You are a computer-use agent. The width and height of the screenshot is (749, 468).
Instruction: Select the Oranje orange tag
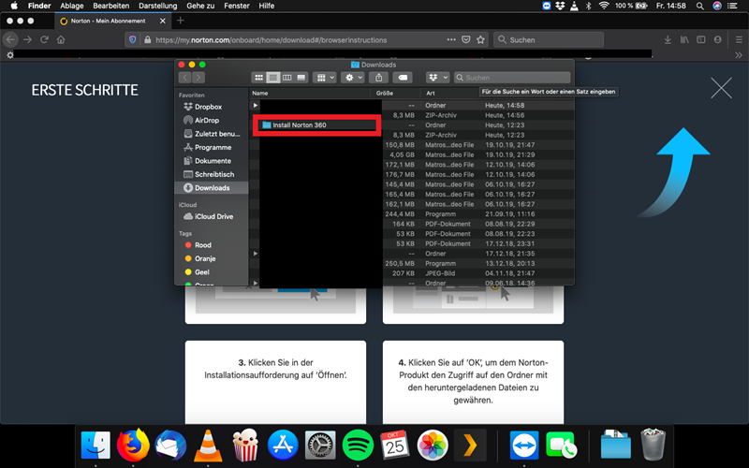[x=200, y=258]
